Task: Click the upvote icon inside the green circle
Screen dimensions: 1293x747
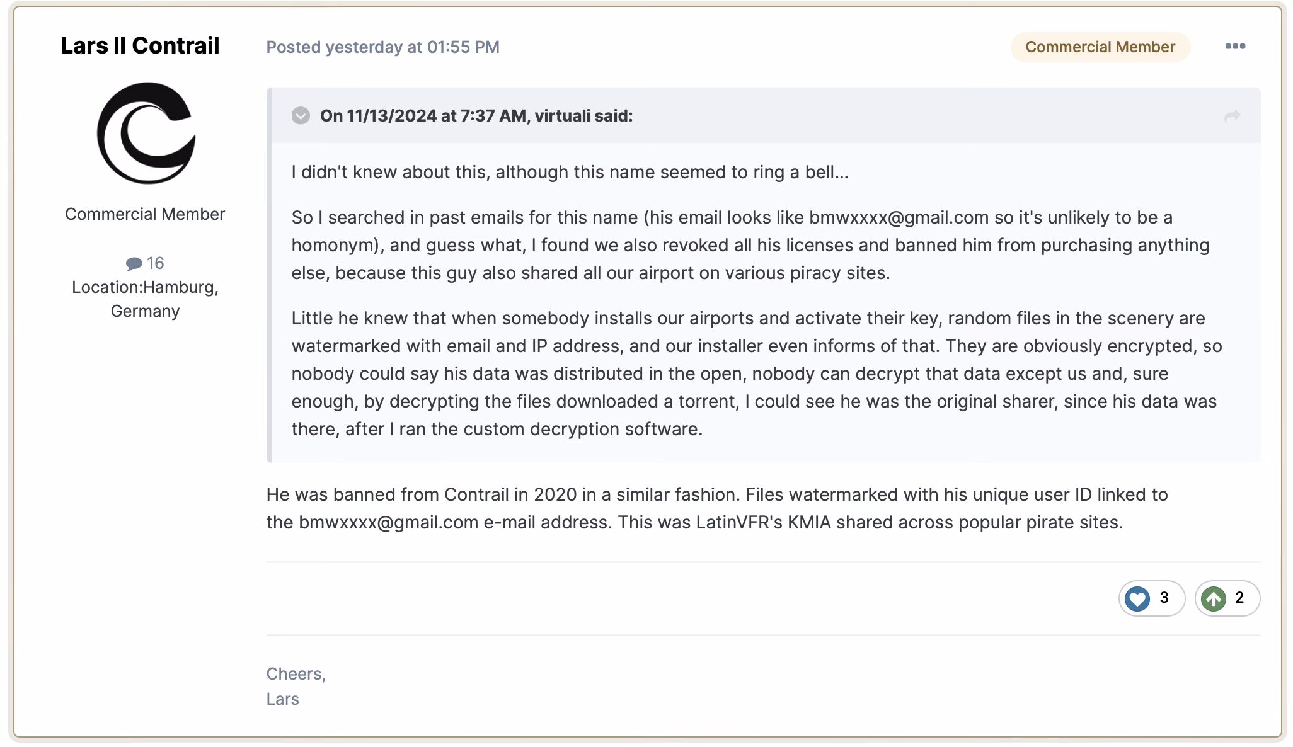Action: pos(1213,598)
